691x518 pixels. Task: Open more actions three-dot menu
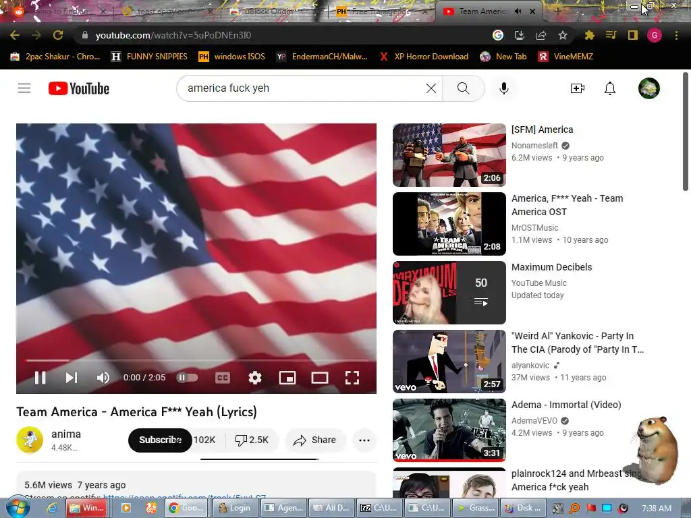[x=364, y=440]
